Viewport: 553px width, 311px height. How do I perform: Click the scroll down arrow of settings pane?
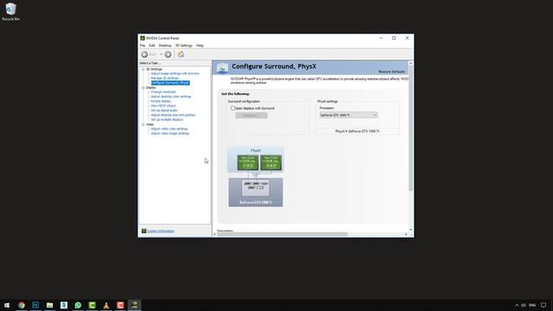[x=410, y=230]
